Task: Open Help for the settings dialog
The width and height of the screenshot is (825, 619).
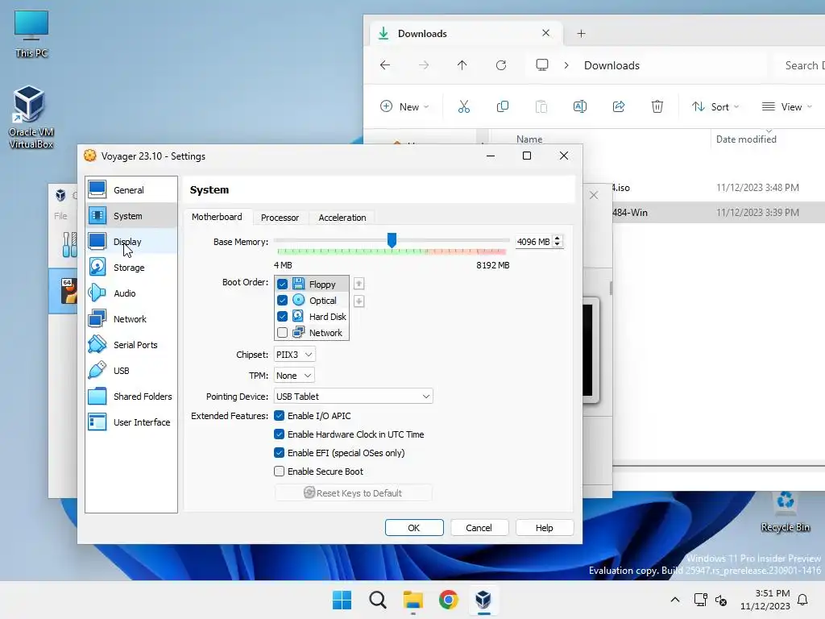Action: click(x=544, y=527)
